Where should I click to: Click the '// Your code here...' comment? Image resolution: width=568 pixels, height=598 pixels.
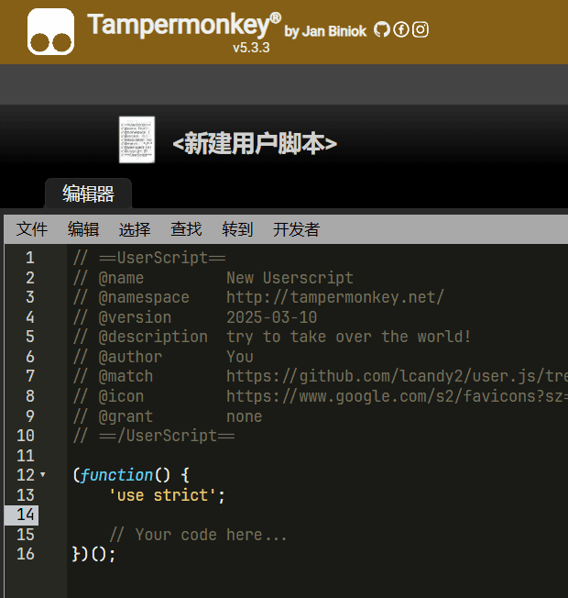coord(198,535)
